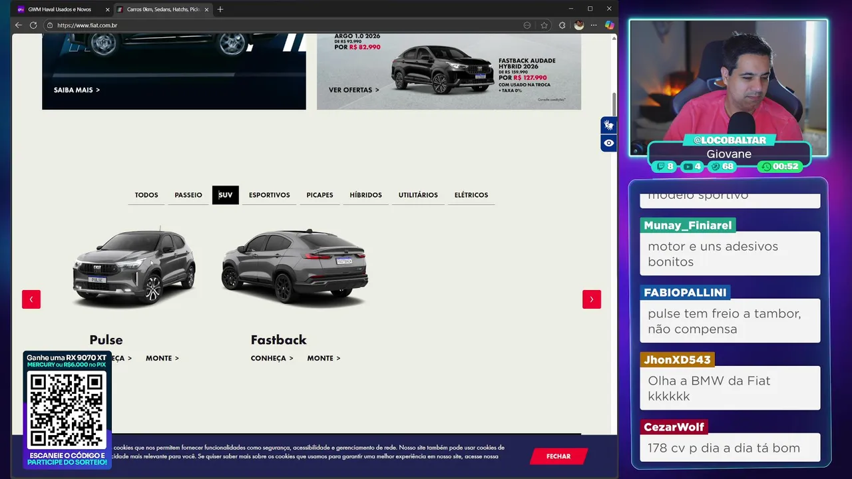Click the Fastback car image

(x=294, y=266)
